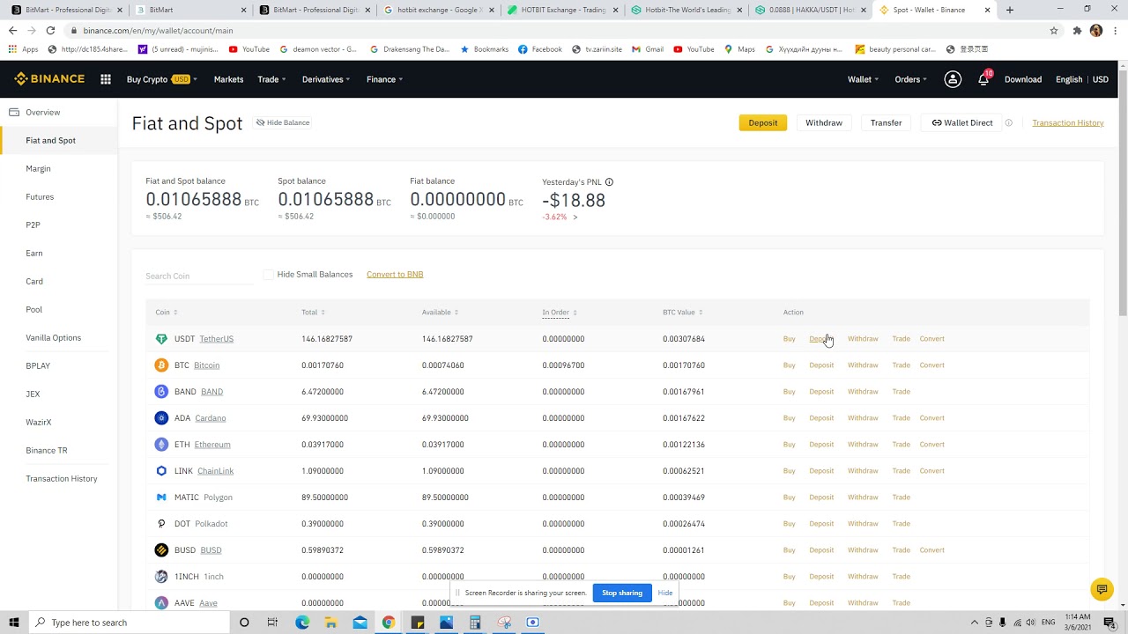Open Chrome from the Windows taskbar
This screenshot has height=634, width=1128.
pyautogui.click(x=389, y=623)
